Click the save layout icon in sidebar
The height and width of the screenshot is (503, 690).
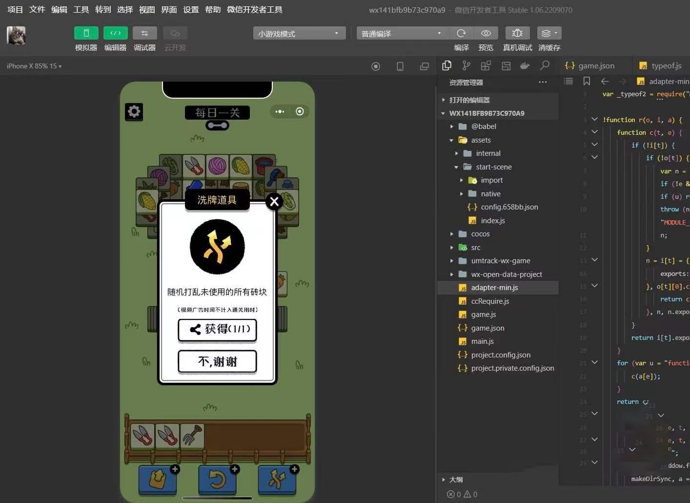point(506,65)
